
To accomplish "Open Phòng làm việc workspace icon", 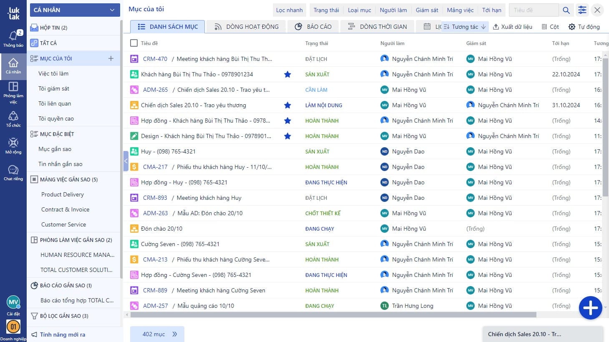I will (13, 91).
